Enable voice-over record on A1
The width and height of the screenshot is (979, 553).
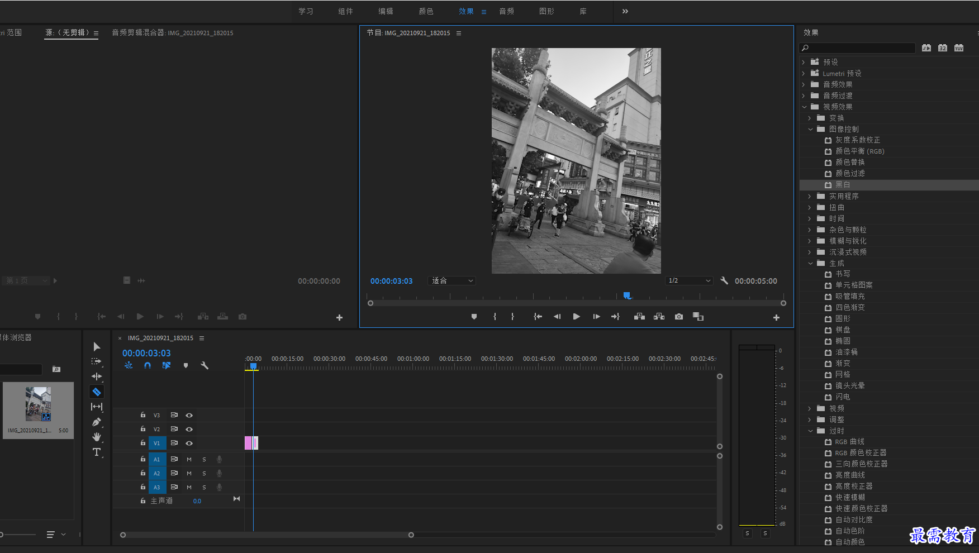coord(219,459)
